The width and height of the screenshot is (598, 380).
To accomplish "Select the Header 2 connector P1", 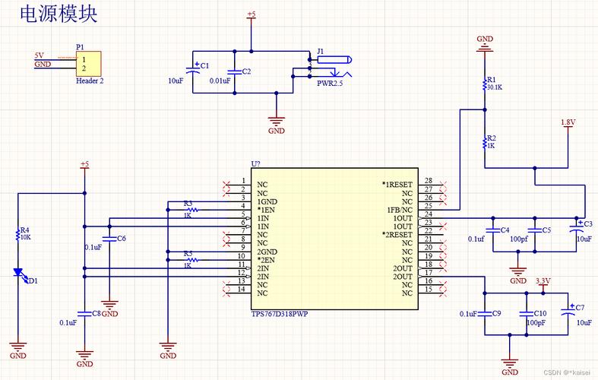I will 88,64.
